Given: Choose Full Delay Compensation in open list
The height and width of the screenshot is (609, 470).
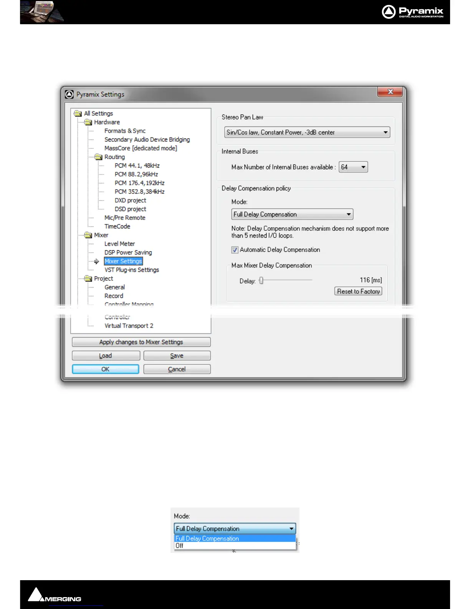Looking at the screenshot, I should click(235, 538).
